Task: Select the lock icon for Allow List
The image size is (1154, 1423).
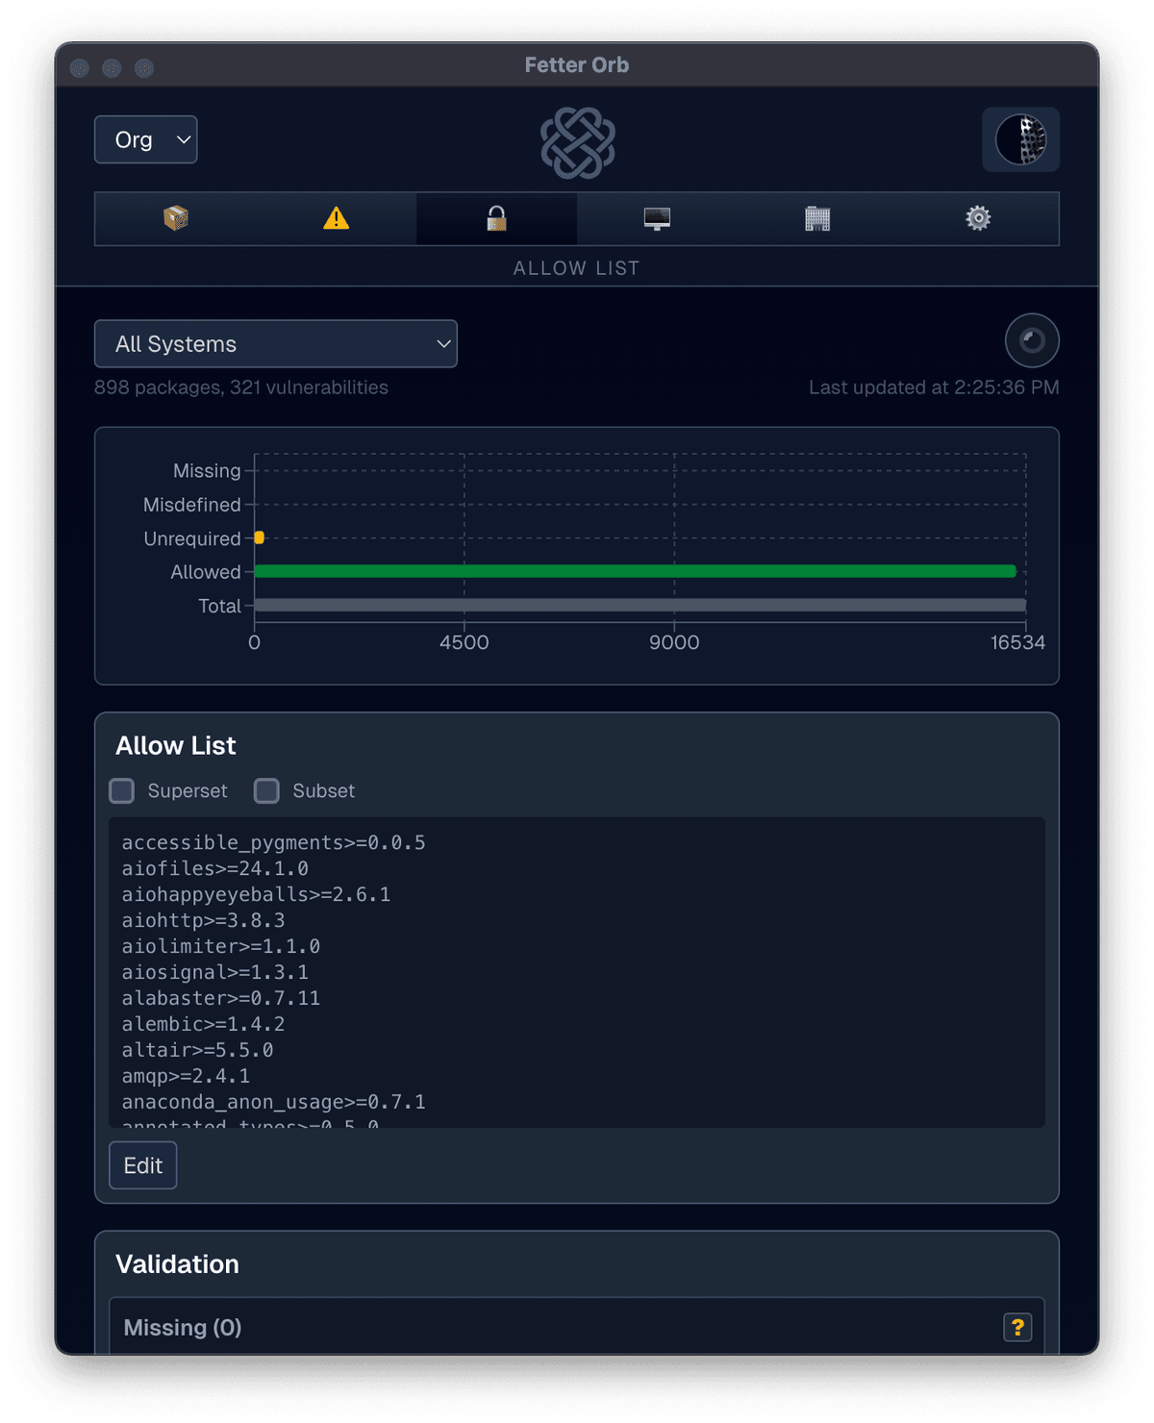Action: (x=496, y=218)
